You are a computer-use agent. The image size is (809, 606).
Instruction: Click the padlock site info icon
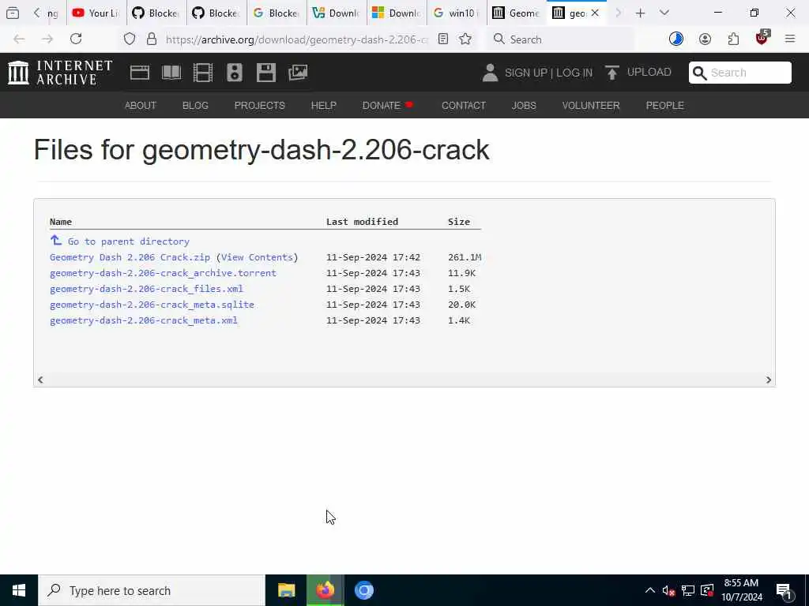click(x=152, y=39)
